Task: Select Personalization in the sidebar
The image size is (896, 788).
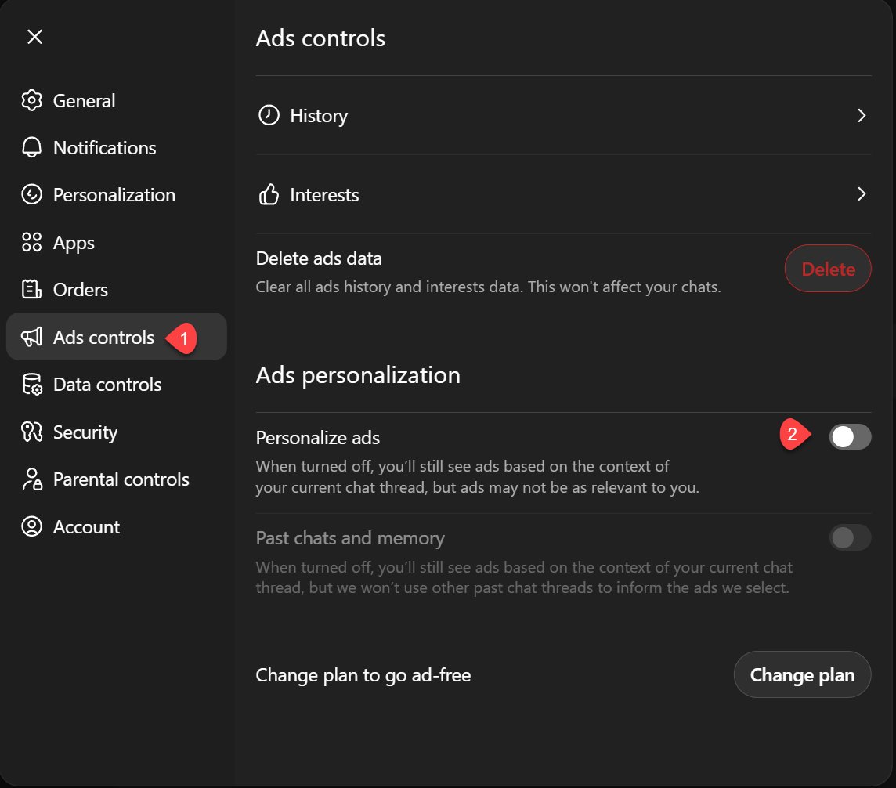Action: click(x=117, y=194)
